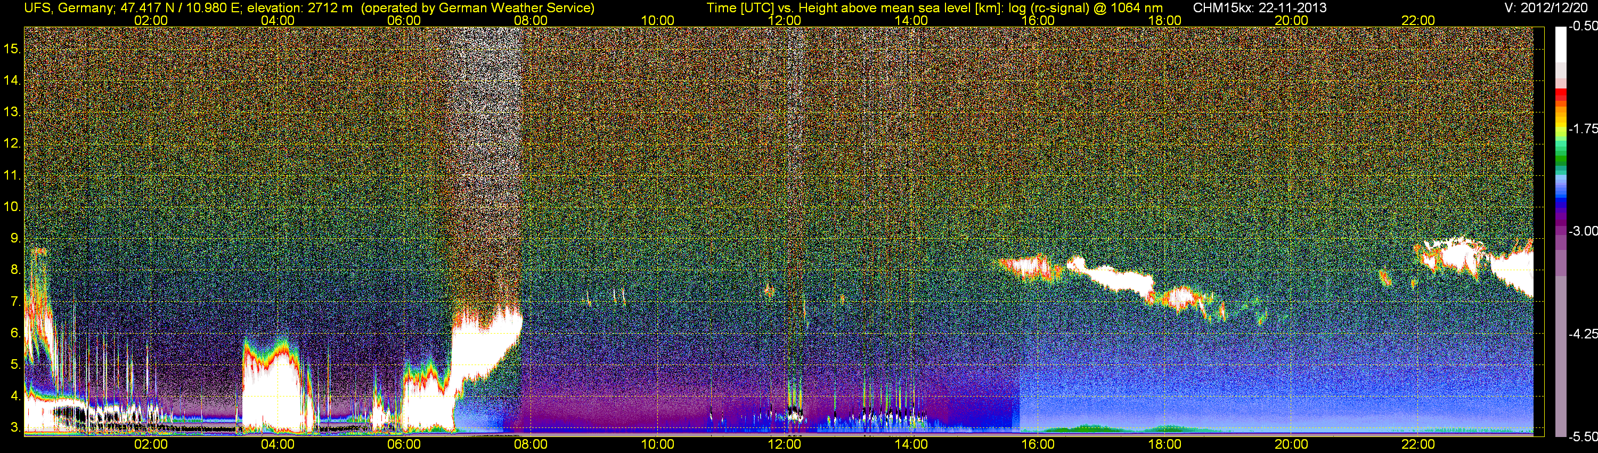Click the height axis label "13."
1598x453 pixels.
tap(12, 112)
